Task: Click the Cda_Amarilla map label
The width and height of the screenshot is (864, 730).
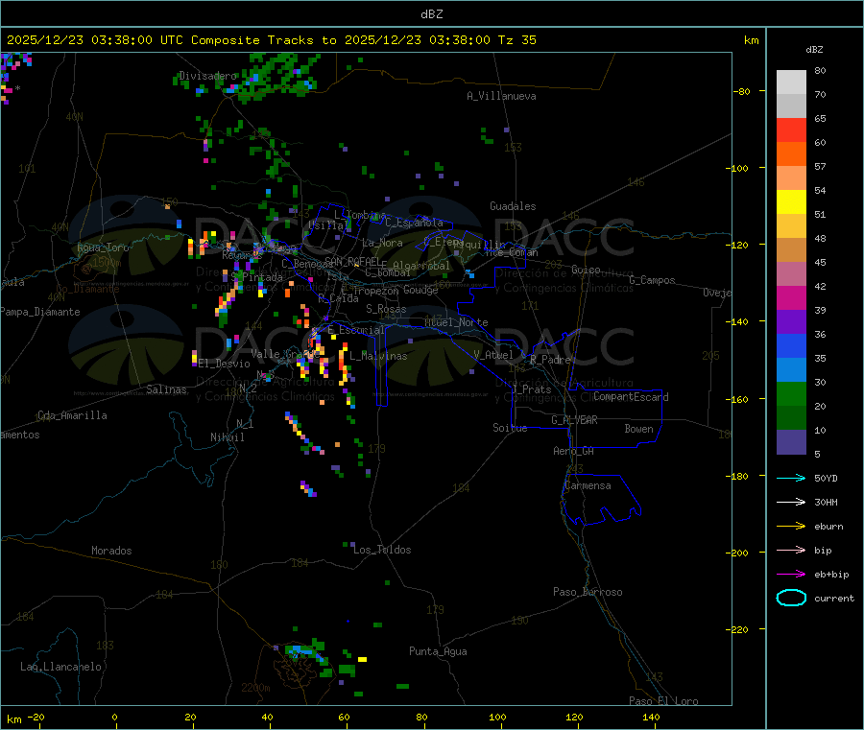Action: [x=72, y=415]
